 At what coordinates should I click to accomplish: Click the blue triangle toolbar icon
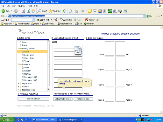pyautogui.click(x=95, y=11)
